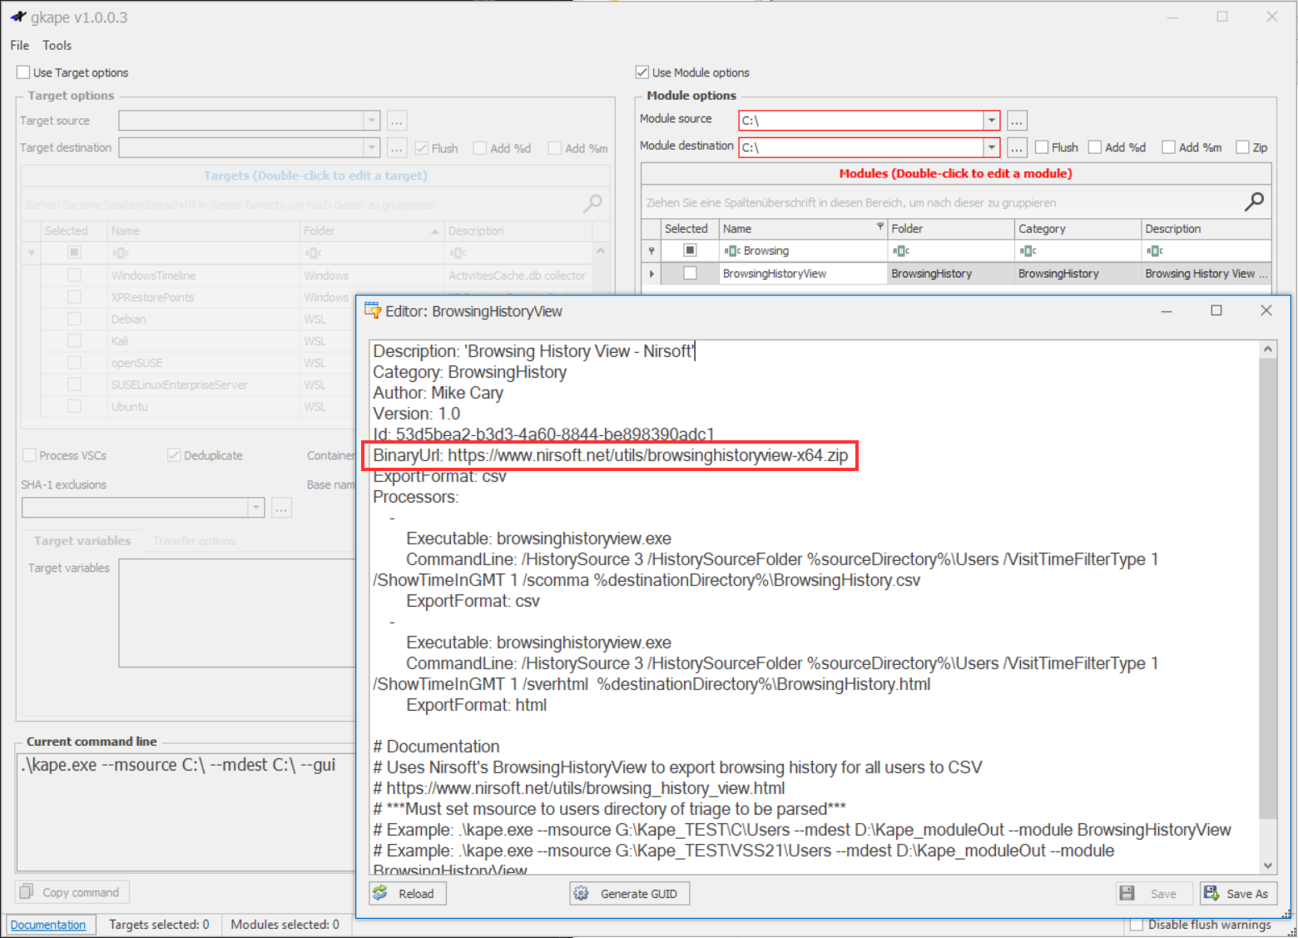Sort by the Category column header
Screen dimensions: 1298x938
1078,229
